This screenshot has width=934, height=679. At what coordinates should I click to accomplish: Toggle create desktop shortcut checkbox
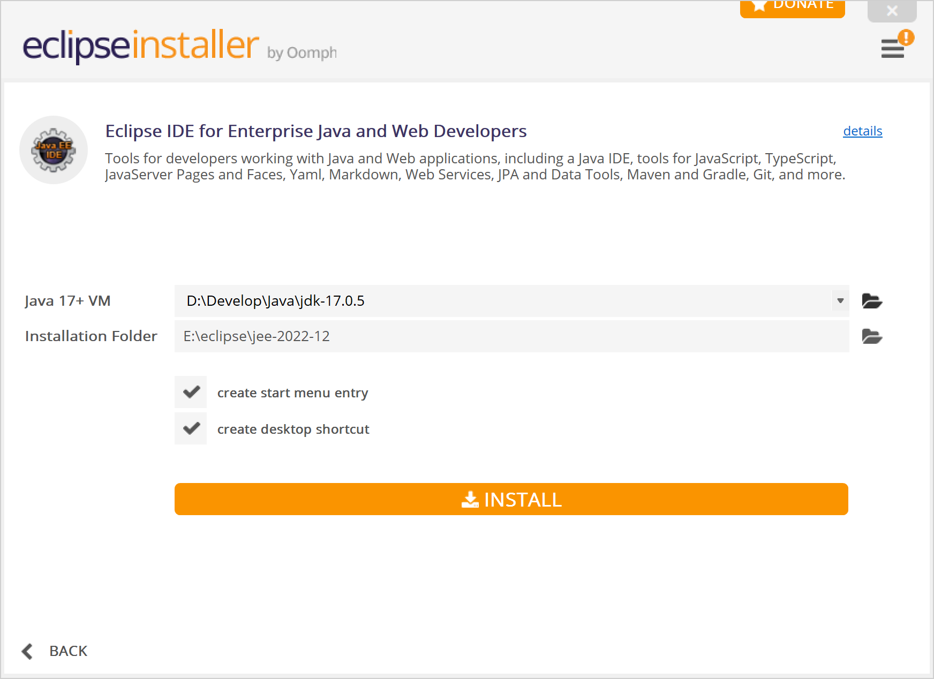click(191, 428)
